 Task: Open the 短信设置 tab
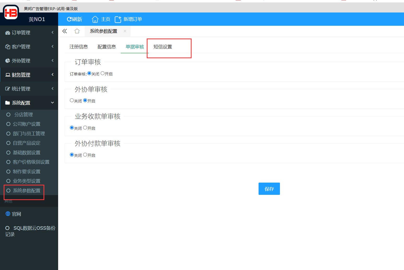(x=163, y=47)
